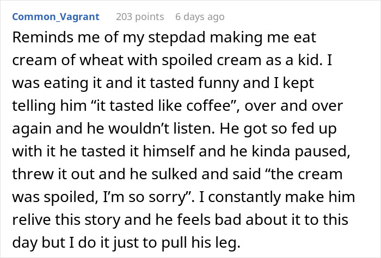Click the 203 points score

coord(139,17)
